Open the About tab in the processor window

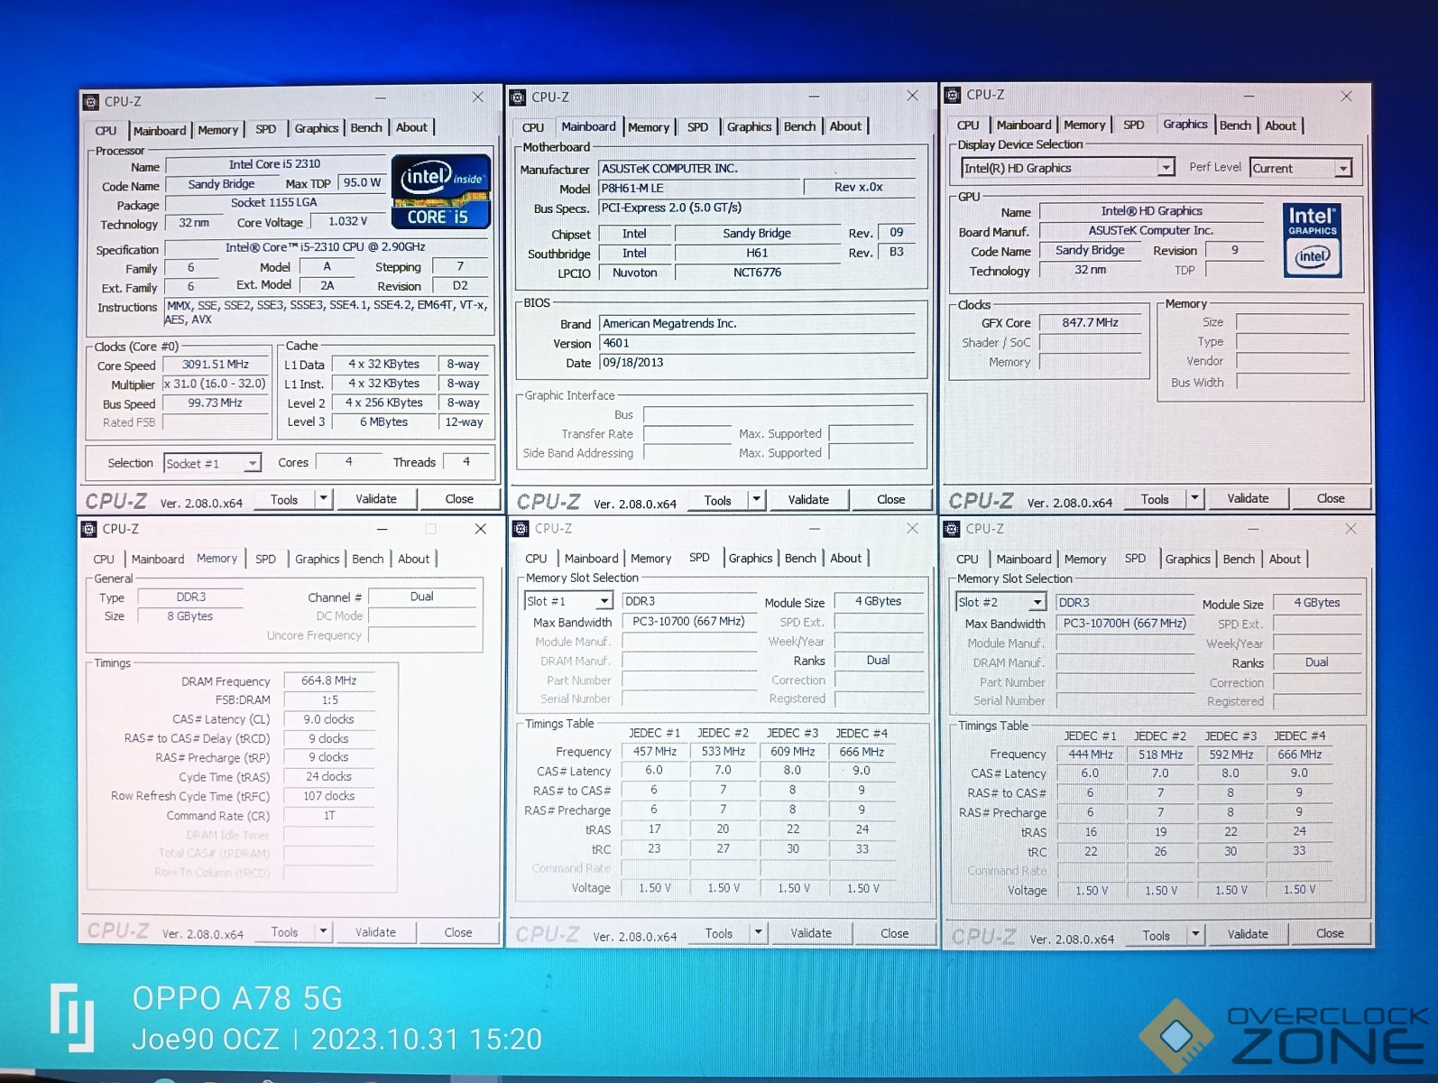coord(411,128)
